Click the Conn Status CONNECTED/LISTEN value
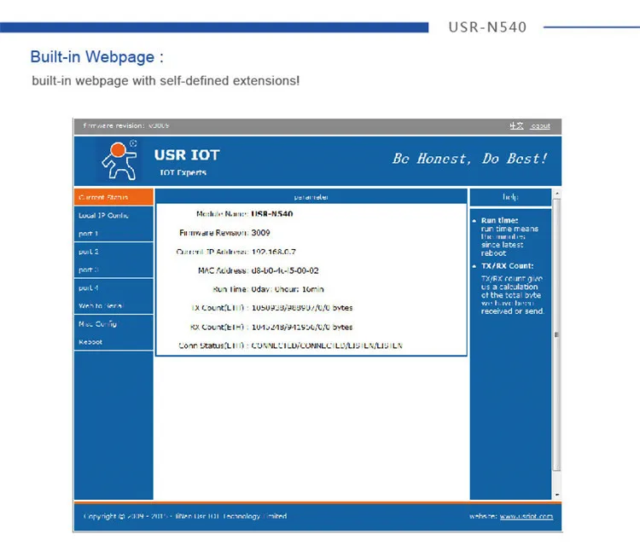Image resolution: width=640 pixels, height=557 pixels. pyautogui.click(x=327, y=345)
